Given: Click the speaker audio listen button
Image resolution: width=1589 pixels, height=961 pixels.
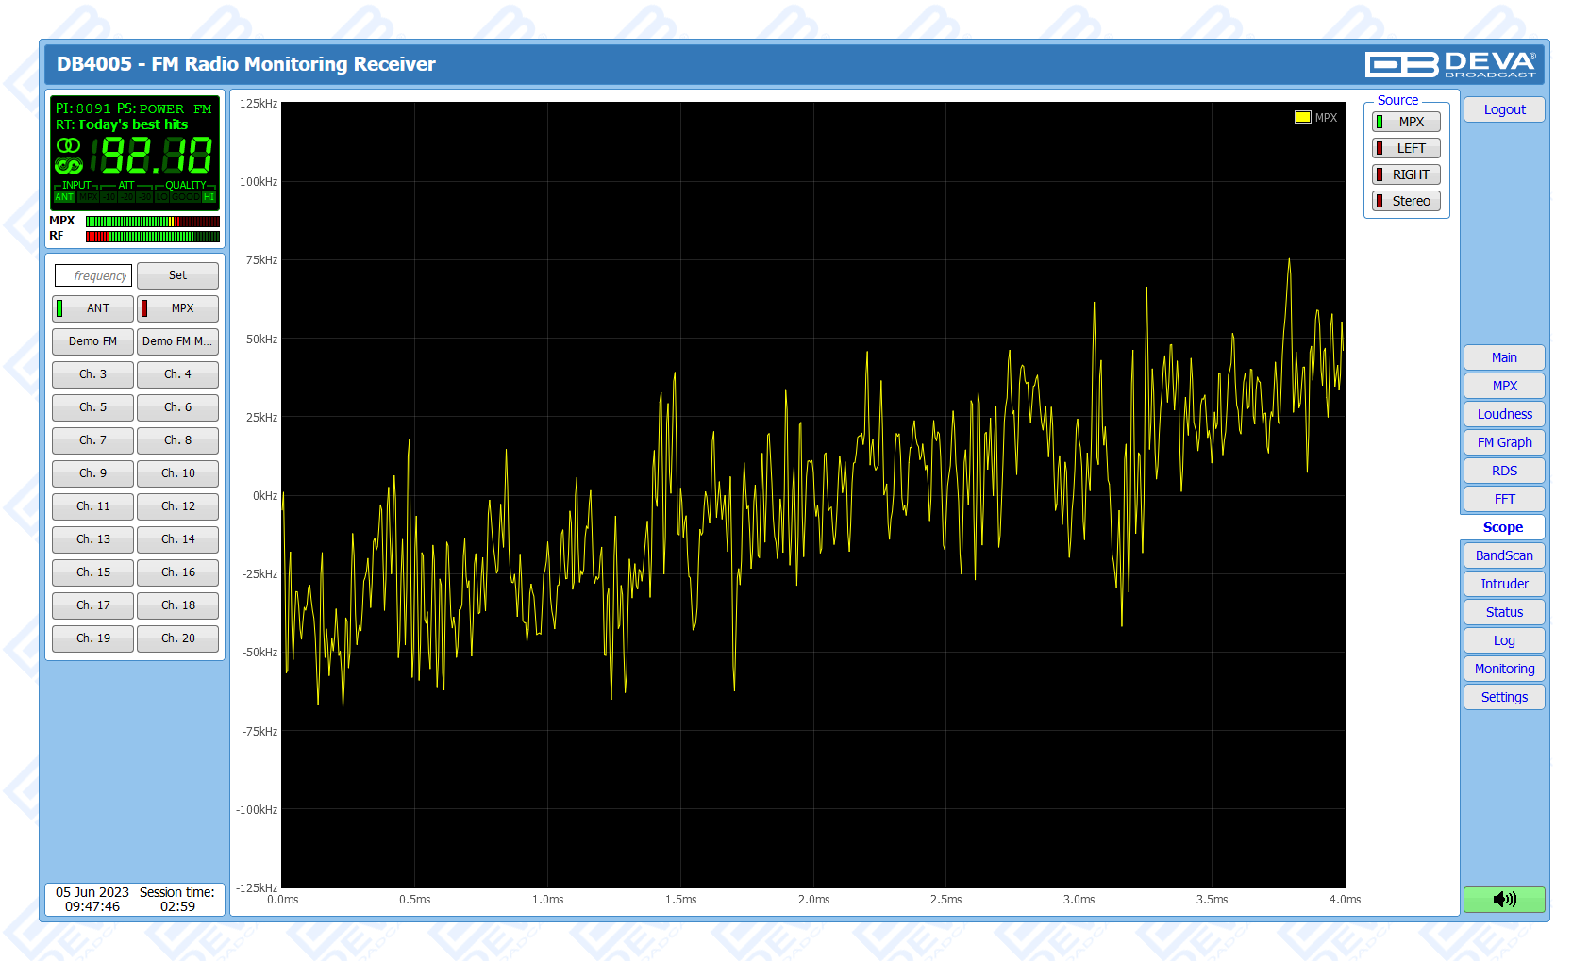Looking at the screenshot, I should [1504, 899].
